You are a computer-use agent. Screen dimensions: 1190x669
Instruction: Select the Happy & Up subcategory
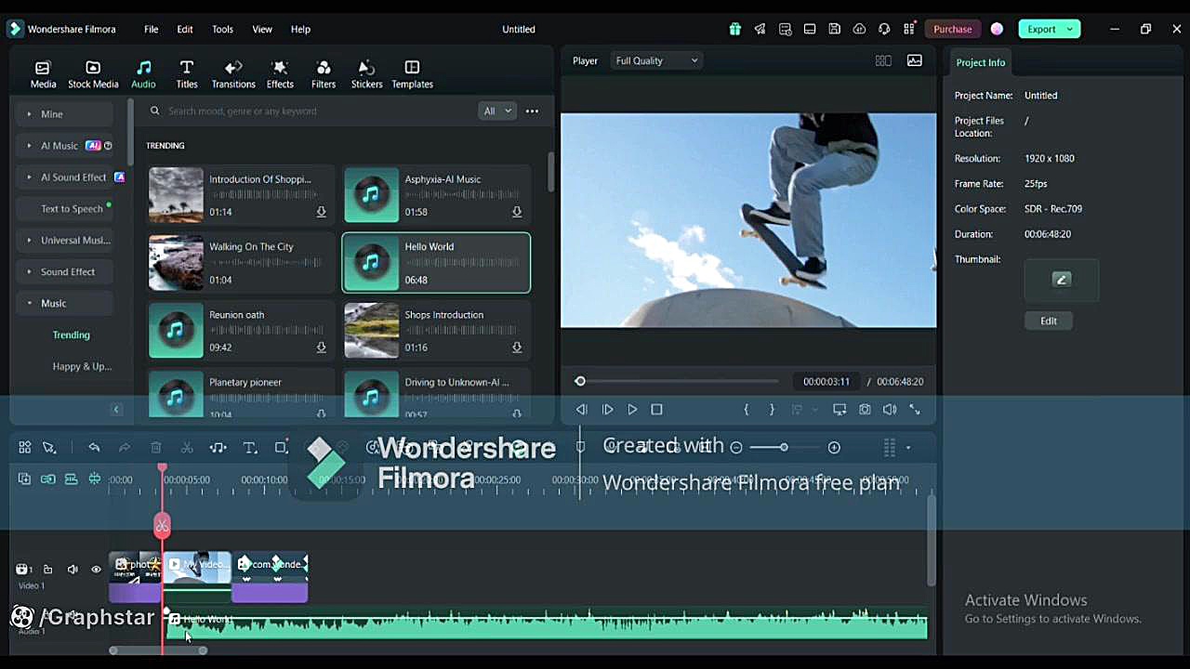[x=82, y=367]
